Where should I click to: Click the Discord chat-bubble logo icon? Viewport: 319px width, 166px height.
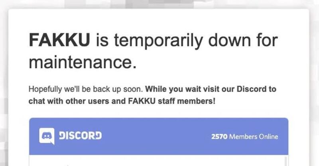pos(47,136)
